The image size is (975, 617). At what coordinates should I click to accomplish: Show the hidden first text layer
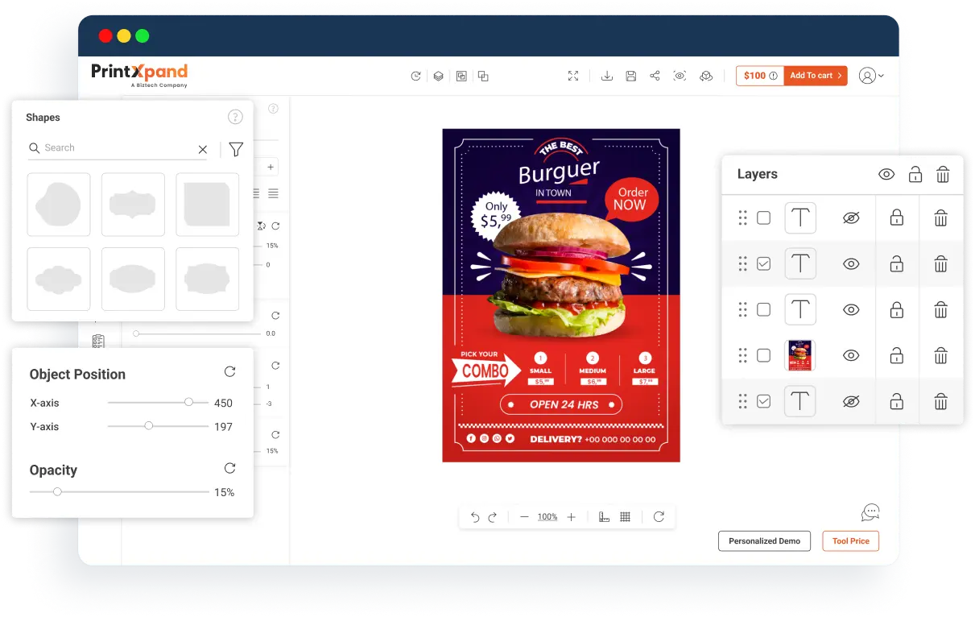click(851, 218)
